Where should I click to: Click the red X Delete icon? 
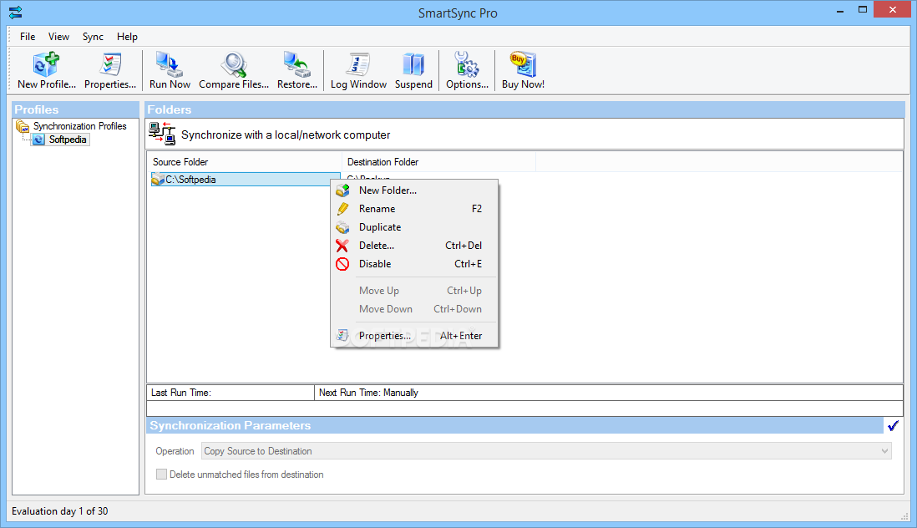click(342, 246)
